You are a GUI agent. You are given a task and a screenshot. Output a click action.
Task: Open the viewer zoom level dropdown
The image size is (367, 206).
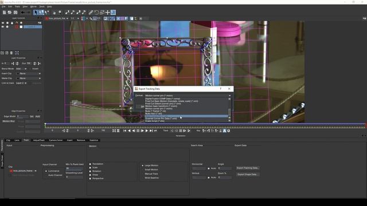[75, 18]
